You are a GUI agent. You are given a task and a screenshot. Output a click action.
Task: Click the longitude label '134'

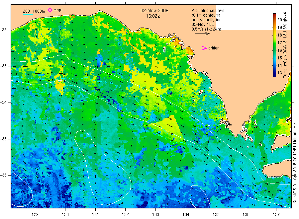(x=186, y=215)
